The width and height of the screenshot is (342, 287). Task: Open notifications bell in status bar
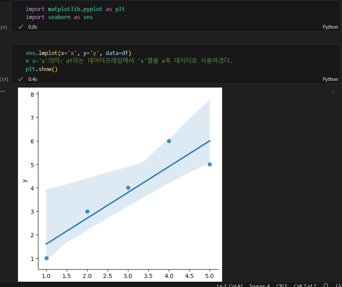pyautogui.click(x=326, y=285)
